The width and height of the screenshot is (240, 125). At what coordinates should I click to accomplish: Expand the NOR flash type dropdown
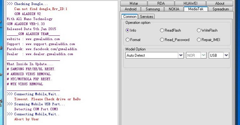click(x=203, y=55)
